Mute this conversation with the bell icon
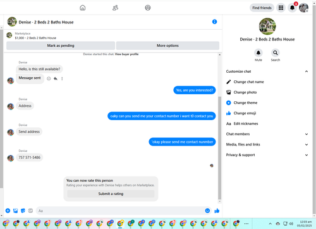316x229 pixels. click(x=258, y=53)
